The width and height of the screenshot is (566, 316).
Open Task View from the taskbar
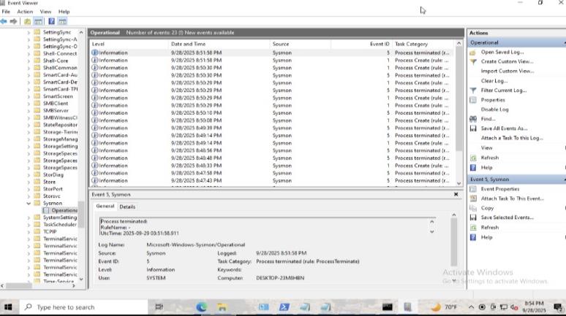[x=159, y=307]
